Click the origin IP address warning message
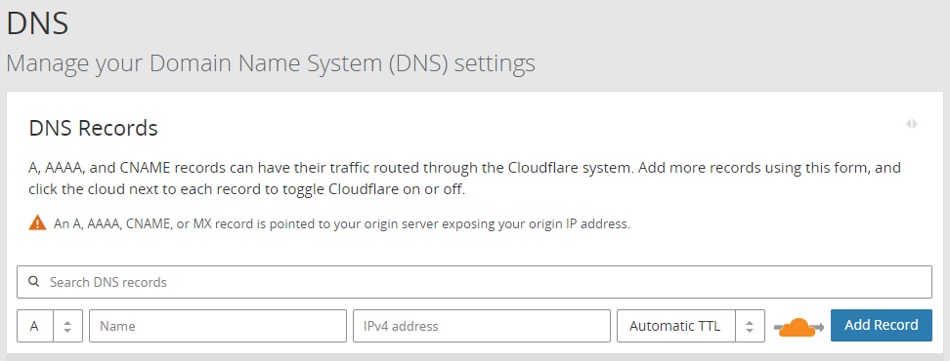 point(342,223)
